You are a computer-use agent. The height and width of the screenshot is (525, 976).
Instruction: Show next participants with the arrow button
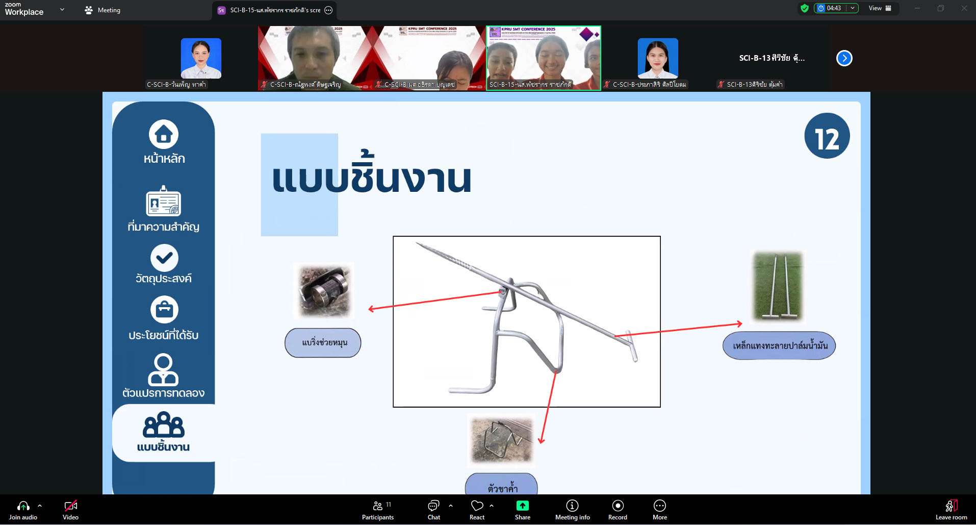844,58
